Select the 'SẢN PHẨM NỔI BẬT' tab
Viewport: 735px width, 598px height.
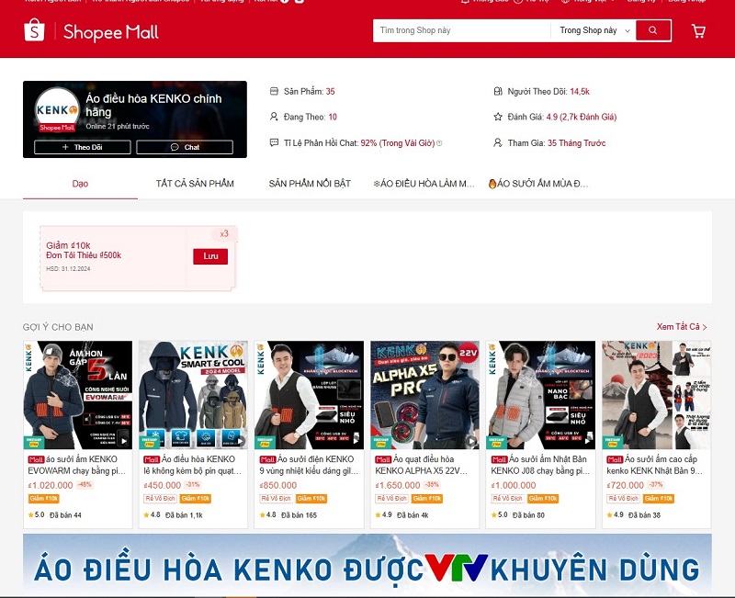click(310, 184)
